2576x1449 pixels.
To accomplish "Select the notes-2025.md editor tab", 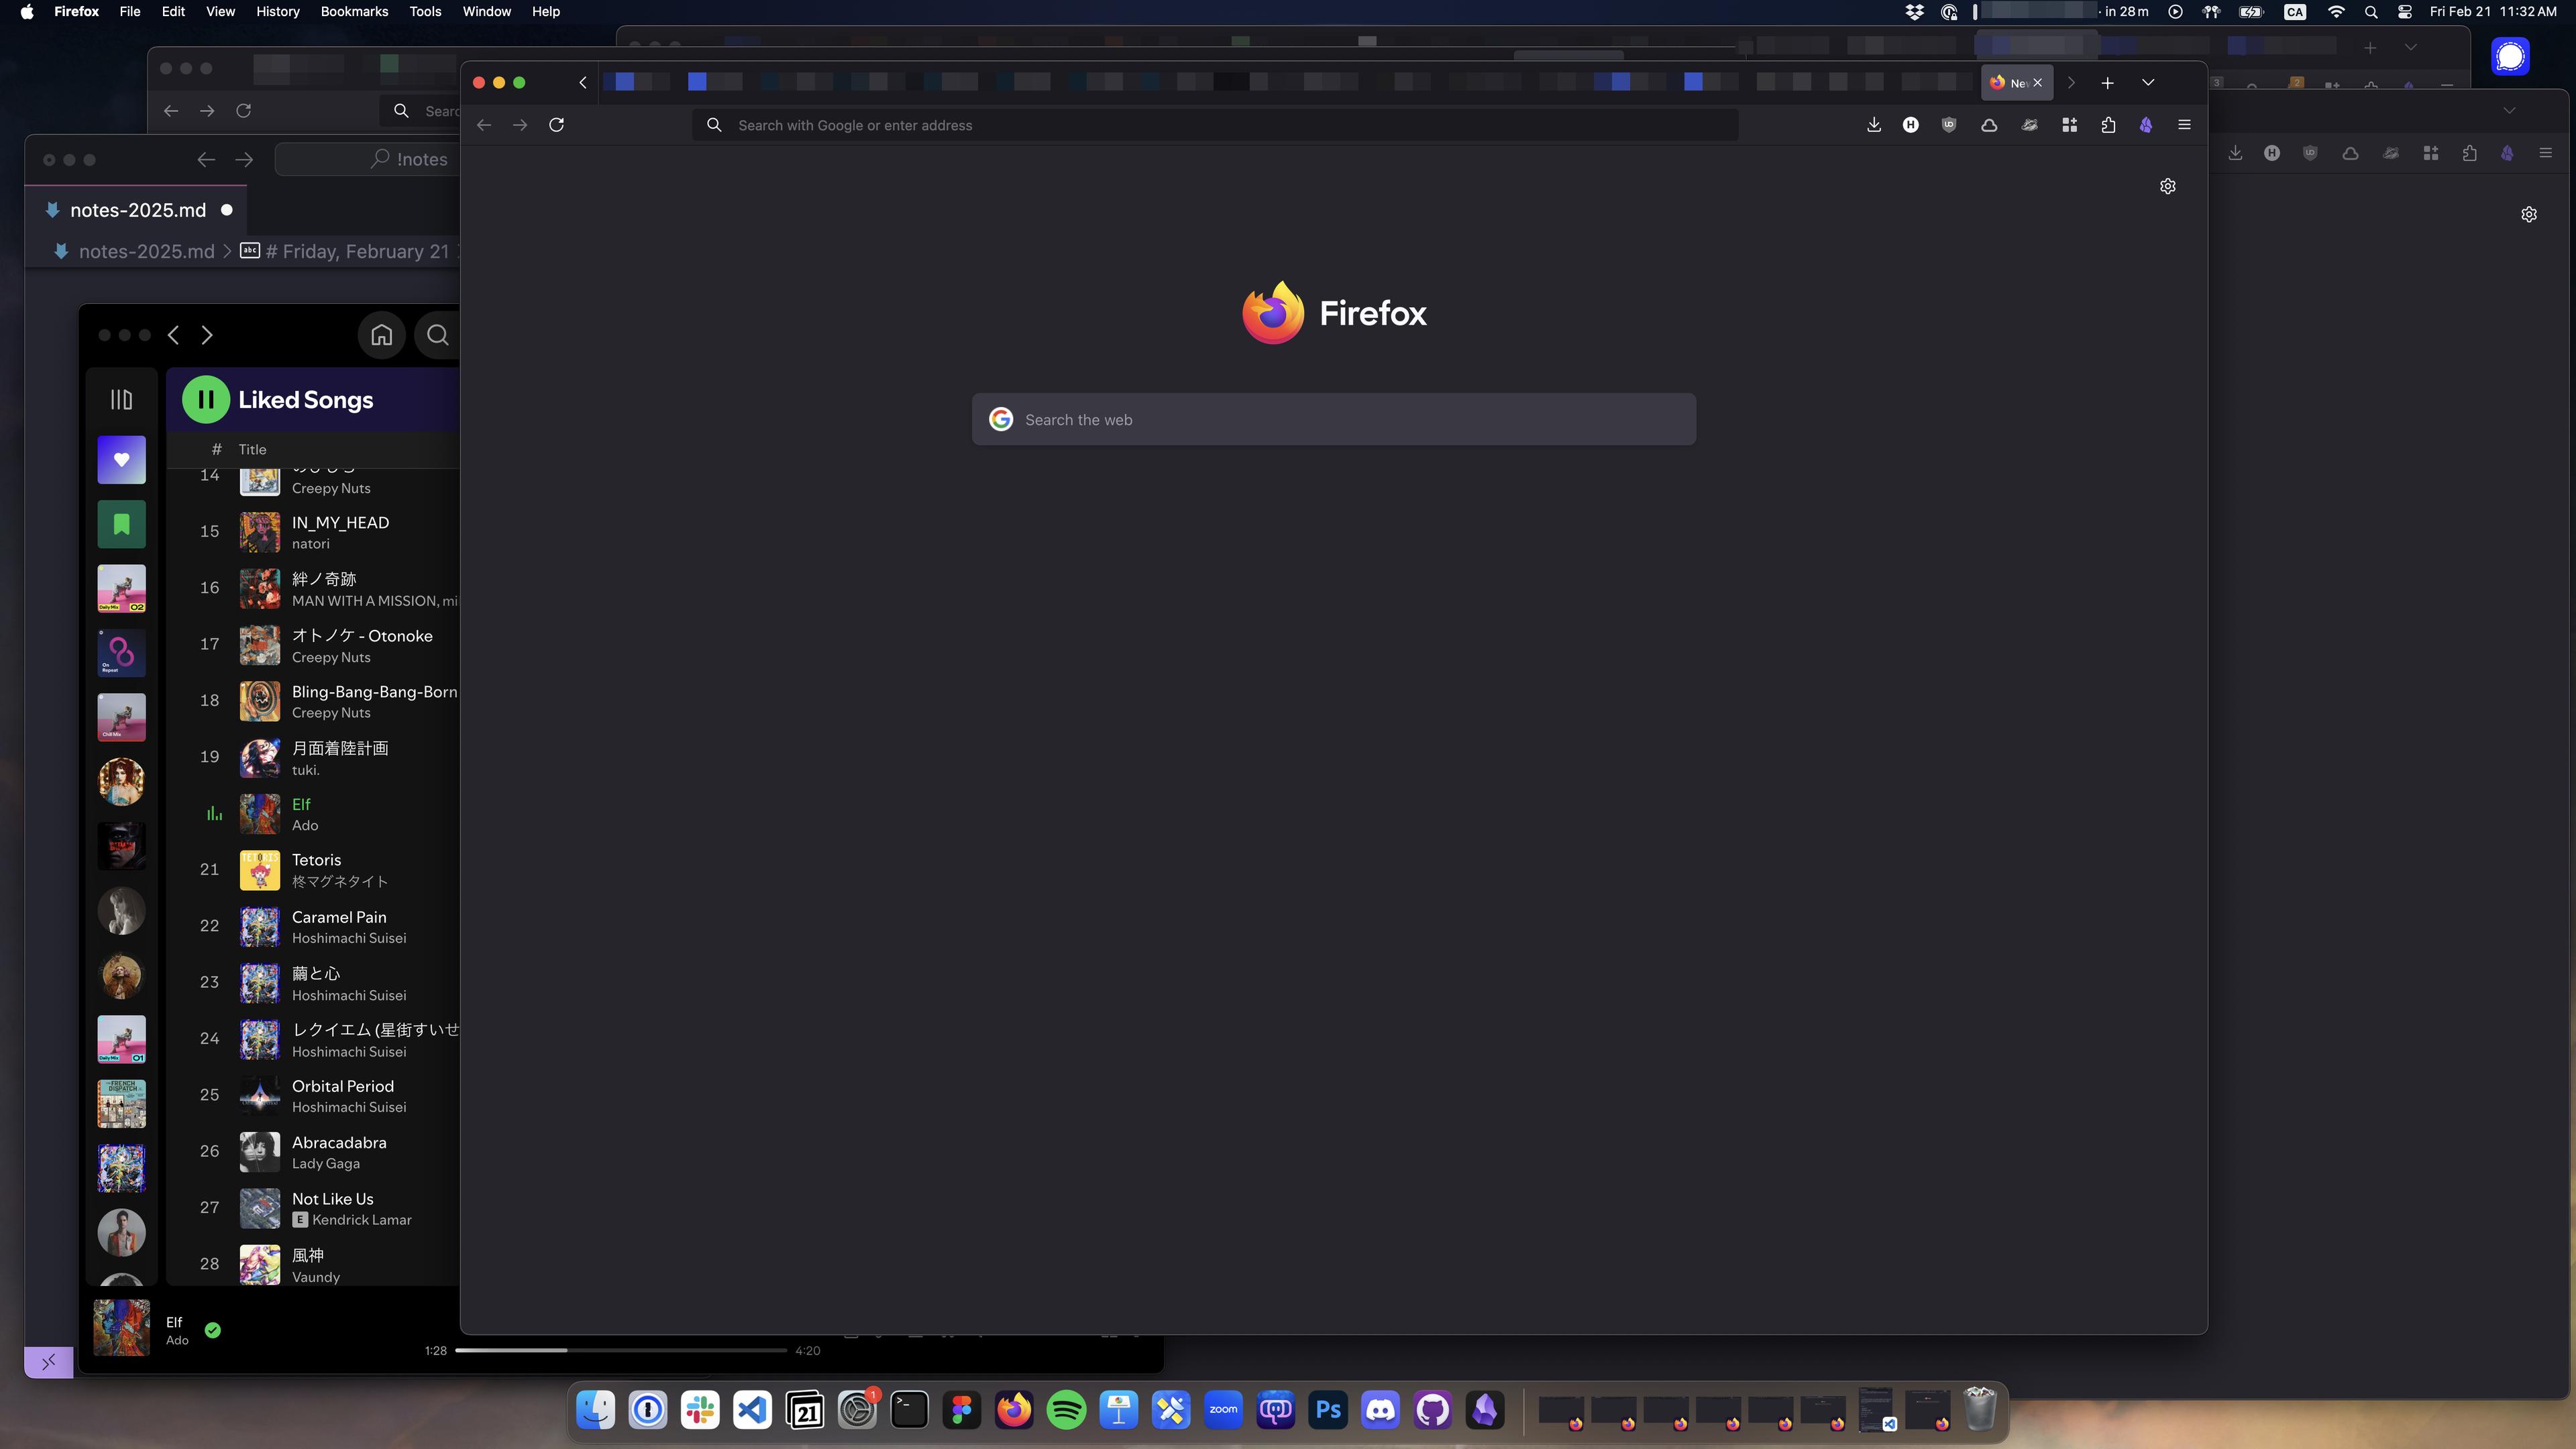I will coord(137,210).
